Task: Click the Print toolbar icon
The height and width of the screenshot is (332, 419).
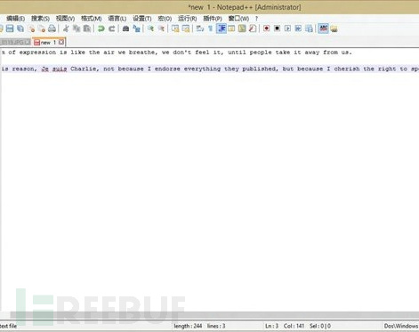Action: [52, 28]
